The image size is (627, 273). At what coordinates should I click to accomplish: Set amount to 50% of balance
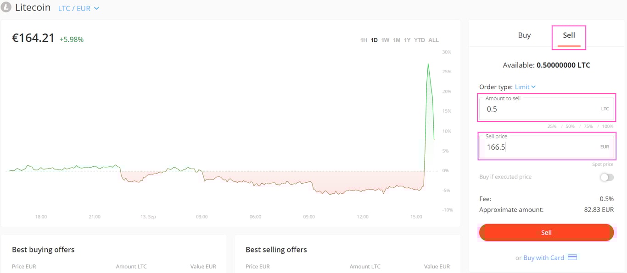(x=570, y=126)
